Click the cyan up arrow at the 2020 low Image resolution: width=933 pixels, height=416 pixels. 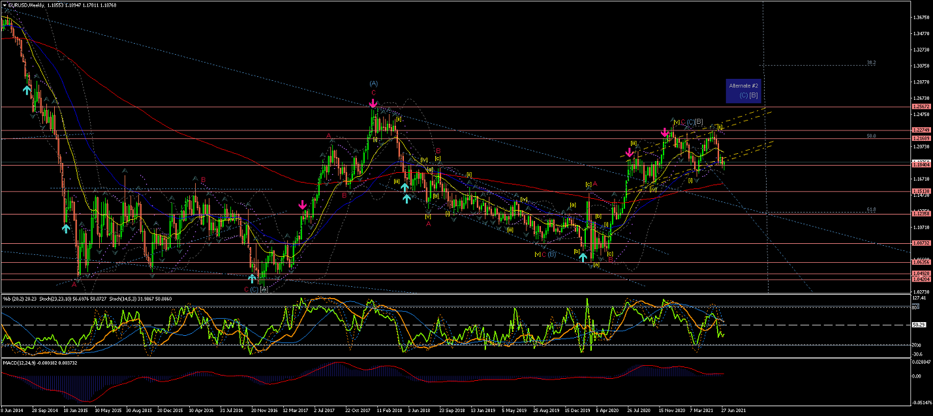[x=583, y=257]
